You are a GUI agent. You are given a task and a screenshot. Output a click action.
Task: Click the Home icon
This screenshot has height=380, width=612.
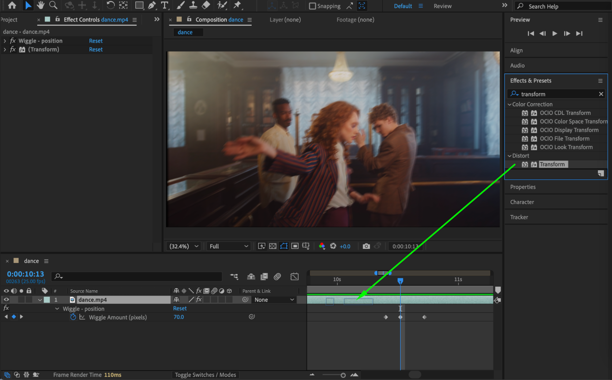[12, 5]
